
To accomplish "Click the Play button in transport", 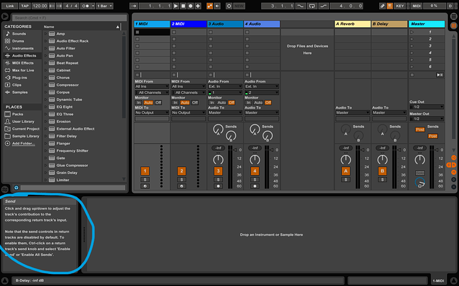I will (x=176, y=6).
